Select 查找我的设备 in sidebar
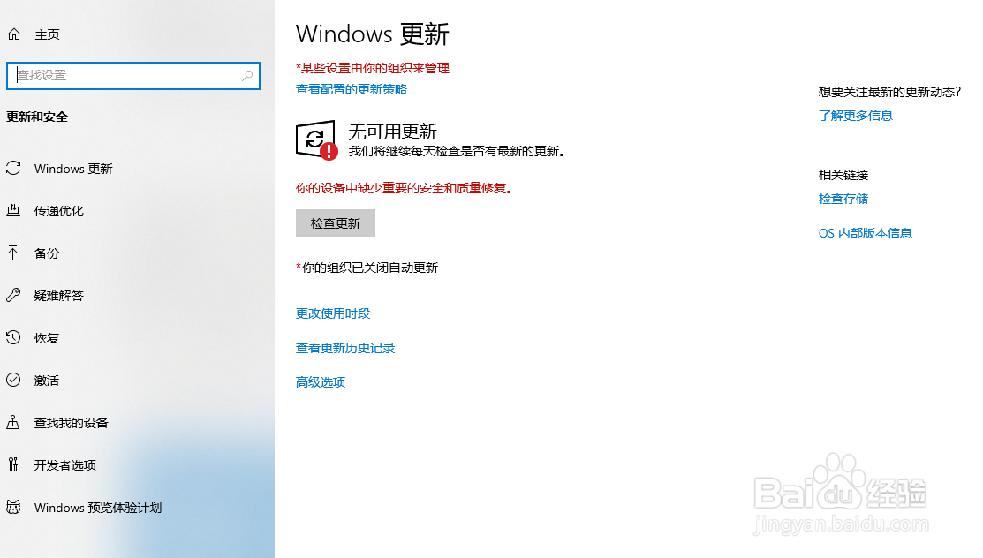983x558 pixels. coord(72,423)
